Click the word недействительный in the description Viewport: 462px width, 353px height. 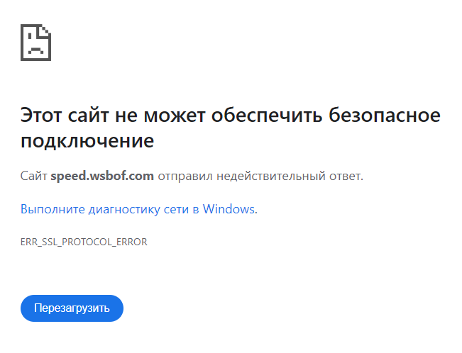[x=271, y=176]
